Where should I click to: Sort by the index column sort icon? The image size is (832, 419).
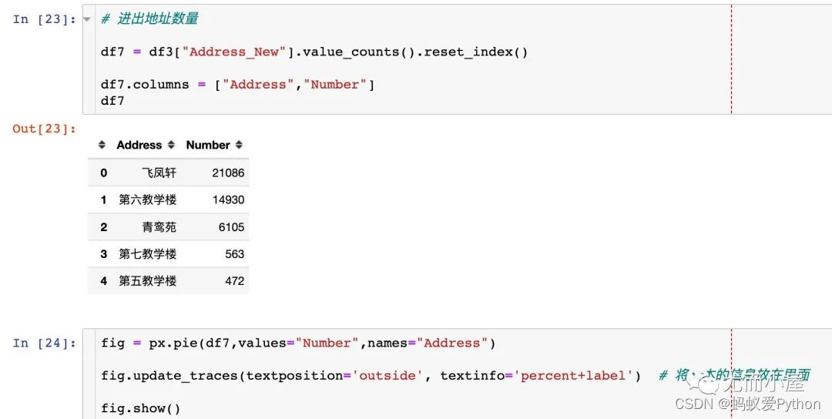point(102,145)
